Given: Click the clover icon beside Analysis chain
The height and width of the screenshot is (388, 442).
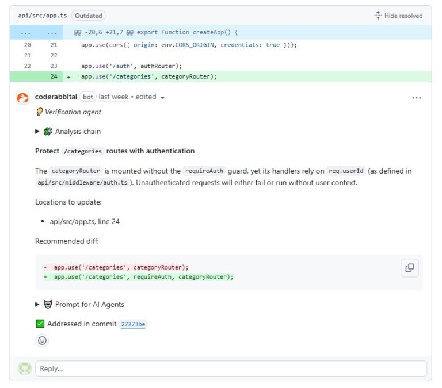Looking at the screenshot, I should 48,131.
